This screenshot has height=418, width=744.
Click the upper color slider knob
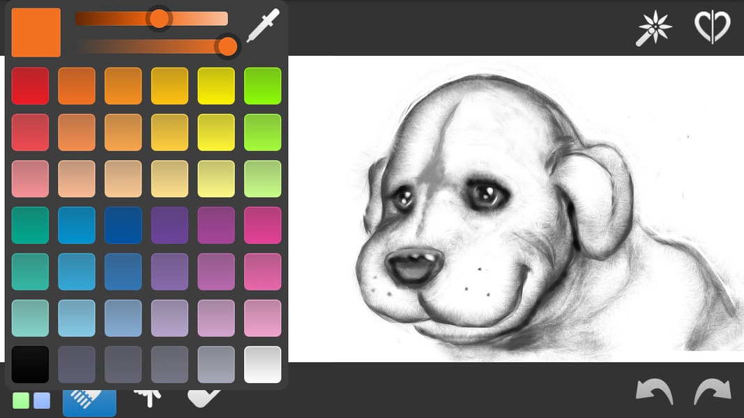pyautogui.click(x=159, y=19)
